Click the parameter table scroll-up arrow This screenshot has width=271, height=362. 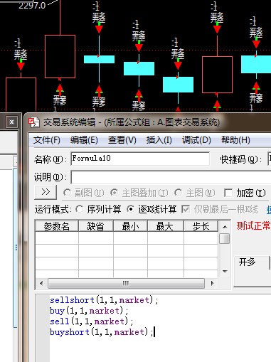coord(225,227)
